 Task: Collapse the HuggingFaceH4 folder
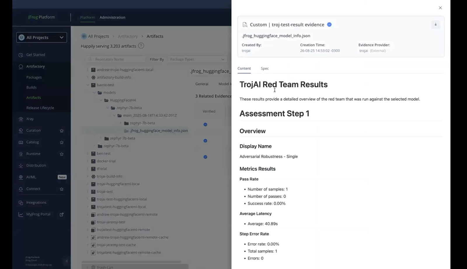click(101, 100)
